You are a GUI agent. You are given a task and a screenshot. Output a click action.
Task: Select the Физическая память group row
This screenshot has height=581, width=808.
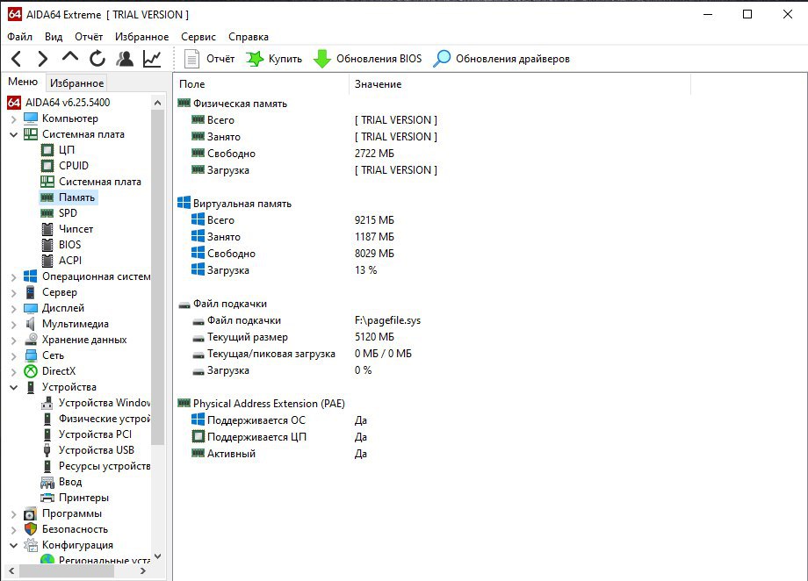point(232,104)
